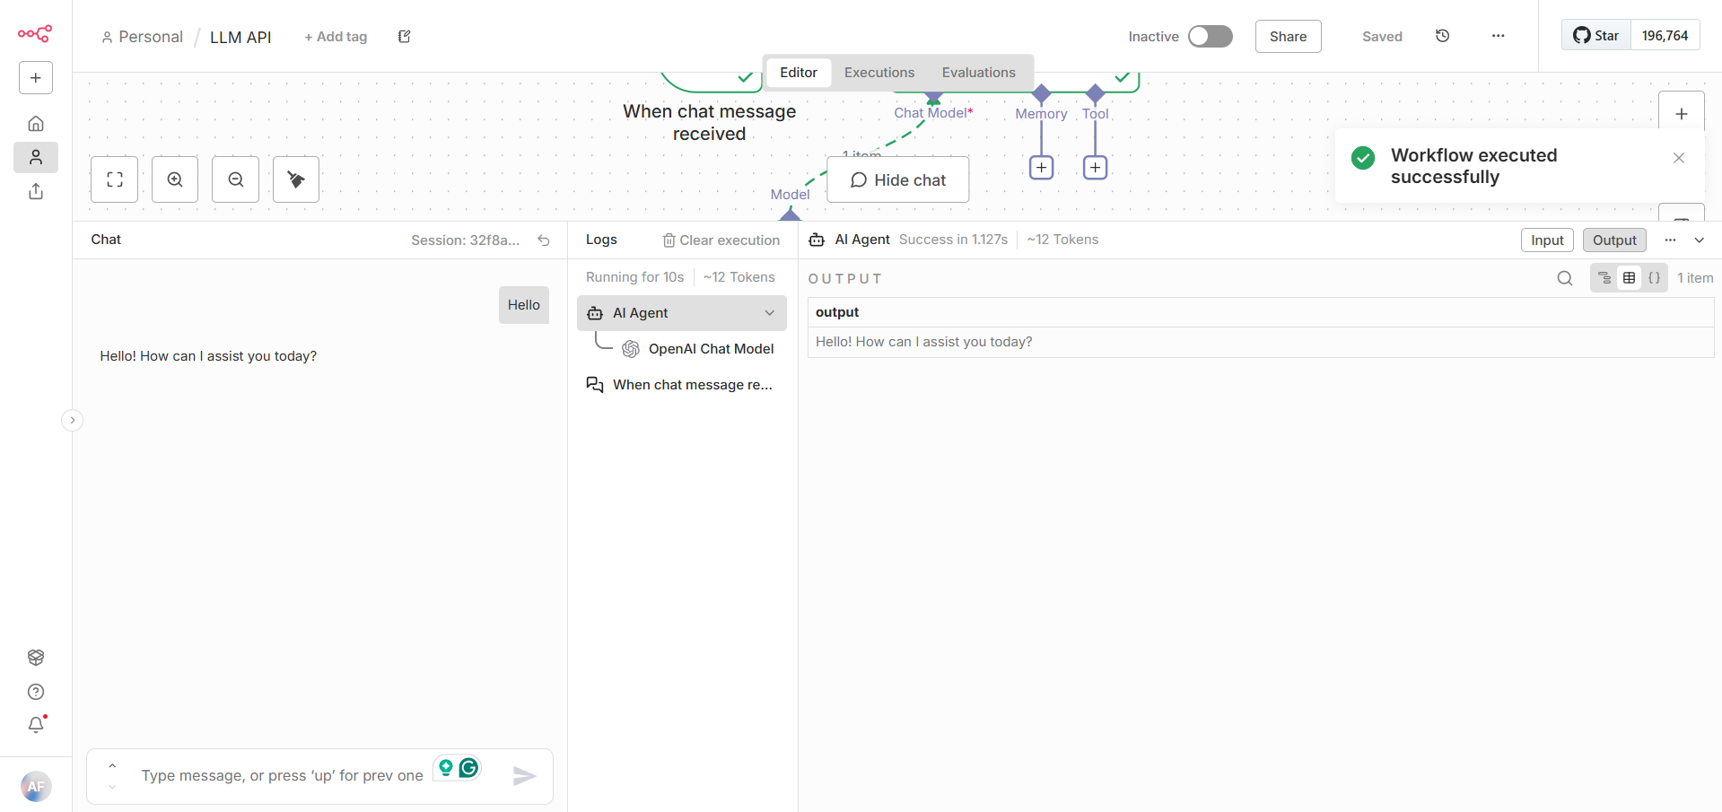1722x812 pixels.
Task: Click the n8n logo in the sidebar
Action: click(x=35, y=34)
